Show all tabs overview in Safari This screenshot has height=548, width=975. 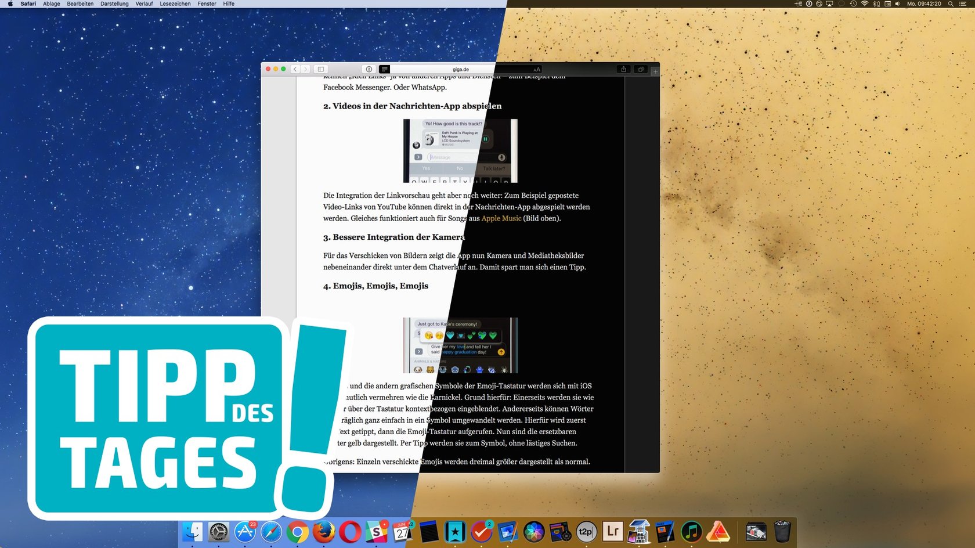pyautogui.click(x=641, y=69)
